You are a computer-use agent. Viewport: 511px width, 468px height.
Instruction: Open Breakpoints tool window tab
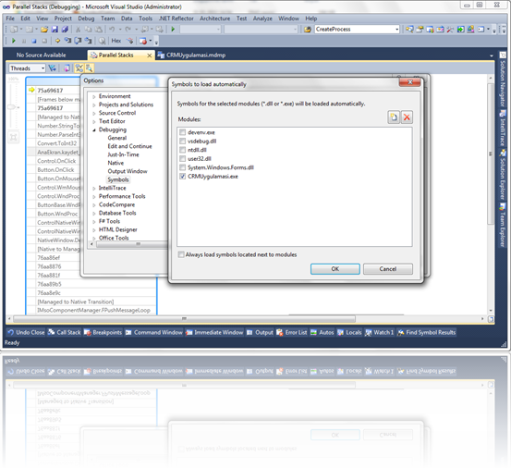[x=103, y=332]
